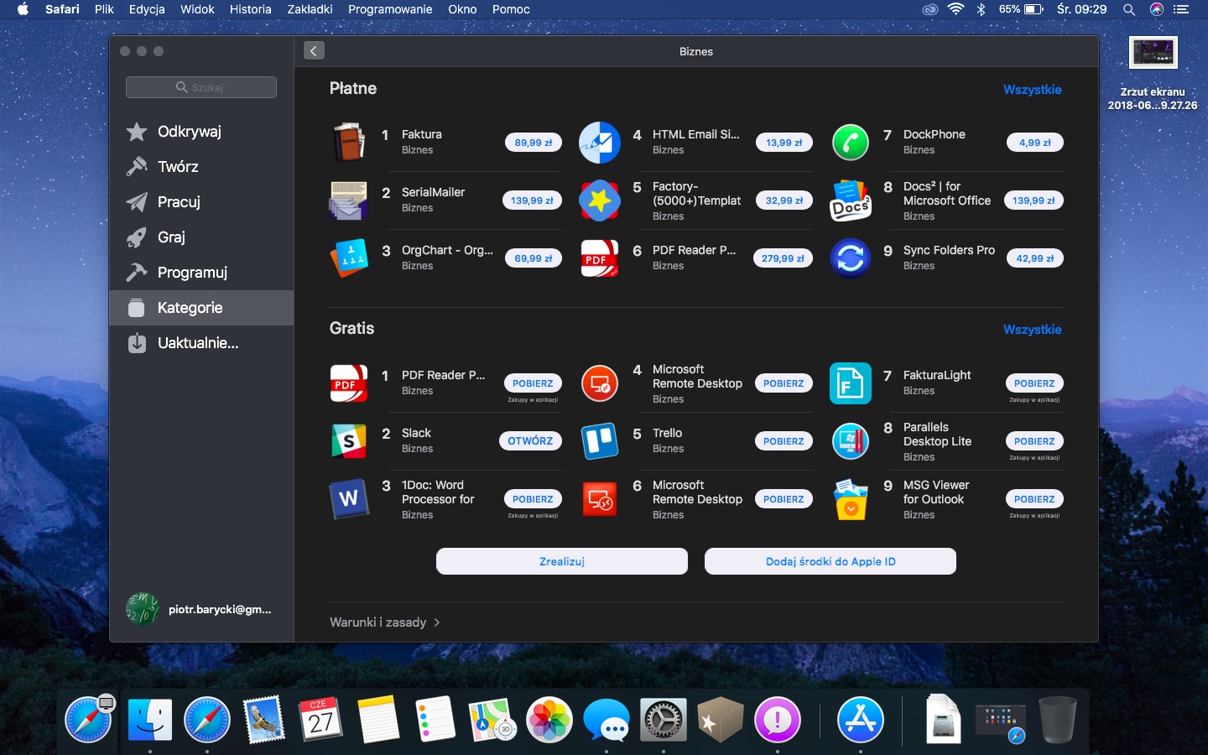Open the Factory Templates star icon
This screenshot has width=1208, height=755.
click(600, 200)
